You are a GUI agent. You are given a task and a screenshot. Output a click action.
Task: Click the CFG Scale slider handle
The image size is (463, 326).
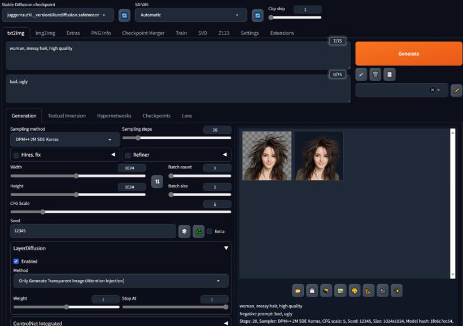coord(43,212)
